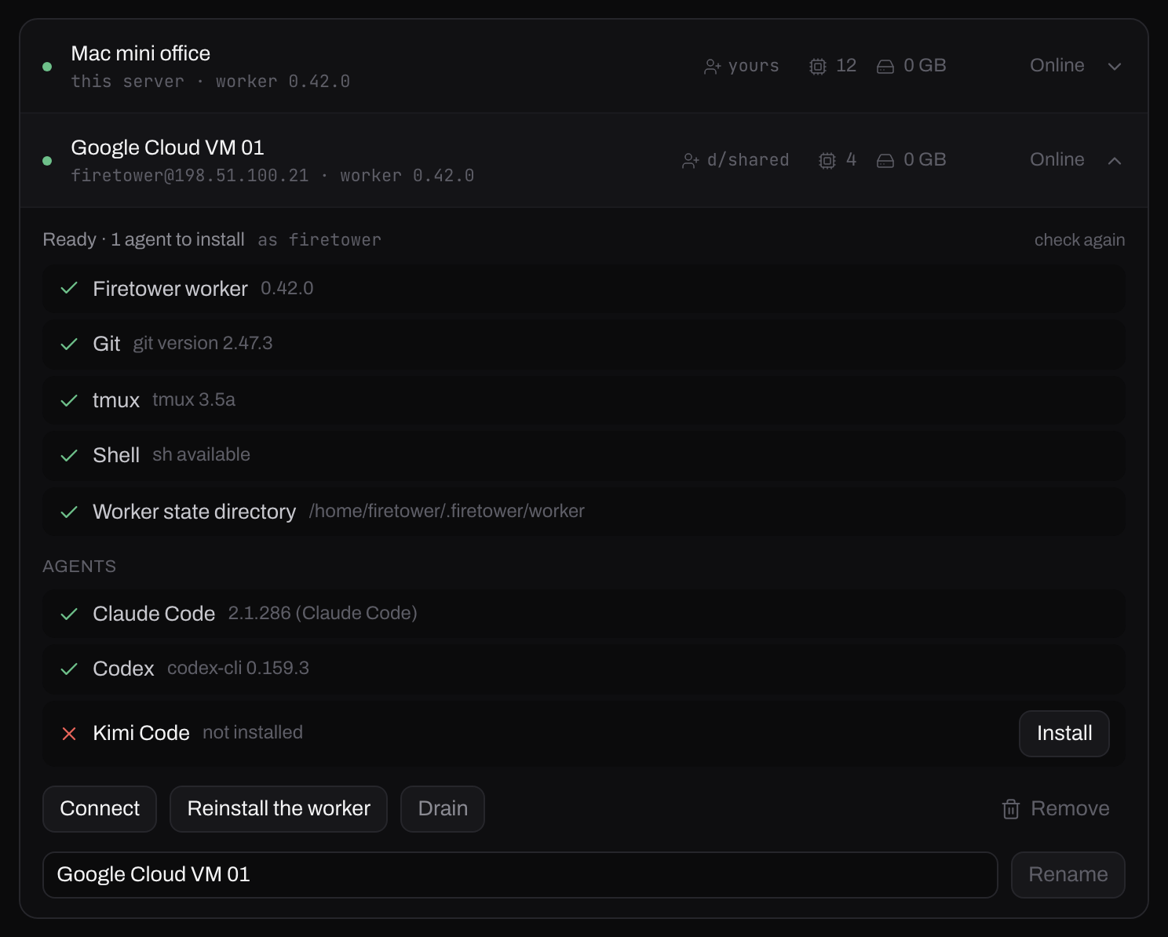The width and height of the screenshot is (1168, 937).
Task: Select the 'Google Cloud VM 01' server title
Action: [x=167, y=148]
